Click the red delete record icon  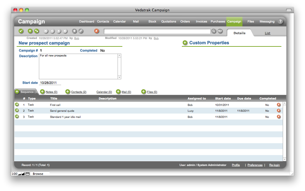[x=96, y=31]
